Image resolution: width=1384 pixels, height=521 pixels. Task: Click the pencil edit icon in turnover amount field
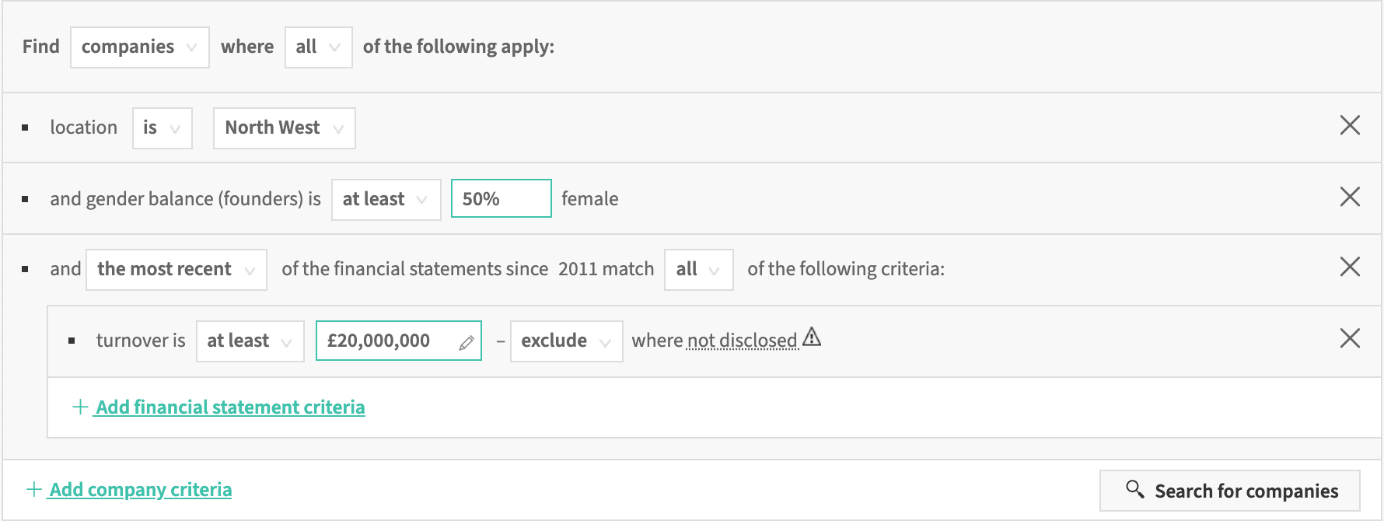[467, 342]
